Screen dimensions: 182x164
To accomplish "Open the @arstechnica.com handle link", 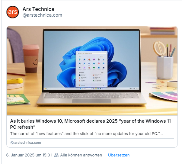I will [x=42, y=15].
